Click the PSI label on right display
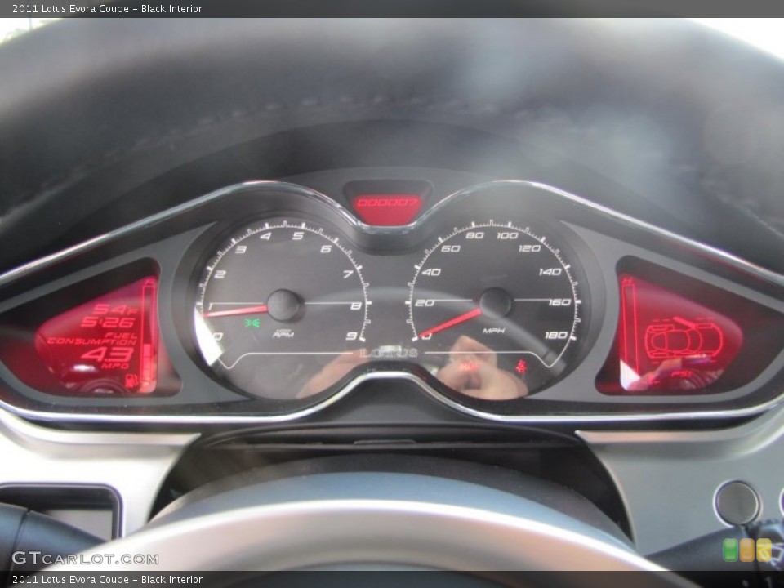The image size is (784, 588). (681, 373)
